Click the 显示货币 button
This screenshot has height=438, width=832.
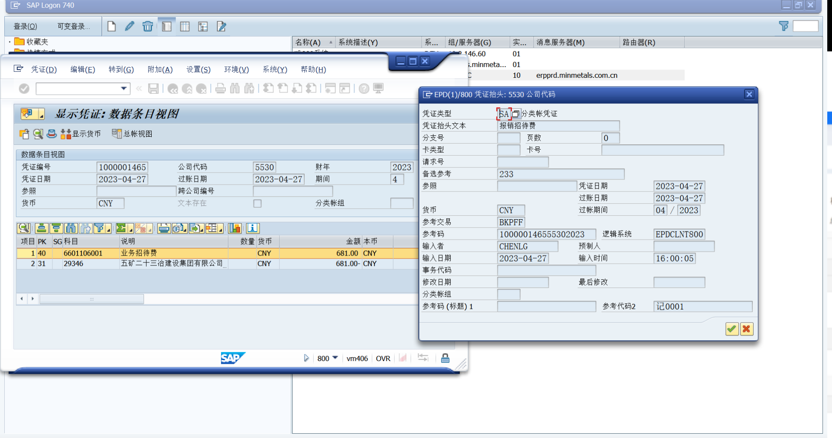click(81, 134)
